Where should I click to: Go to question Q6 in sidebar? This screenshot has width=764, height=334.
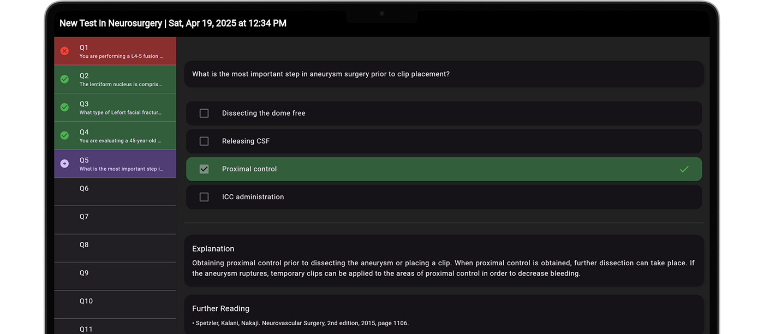(115, 192)
